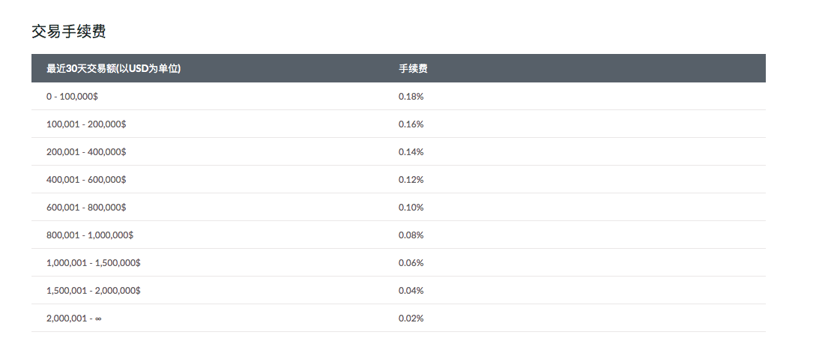Click the 0.14% fee value
The width and height of the screenshot is (828, 359).
(x=411, y=152)
